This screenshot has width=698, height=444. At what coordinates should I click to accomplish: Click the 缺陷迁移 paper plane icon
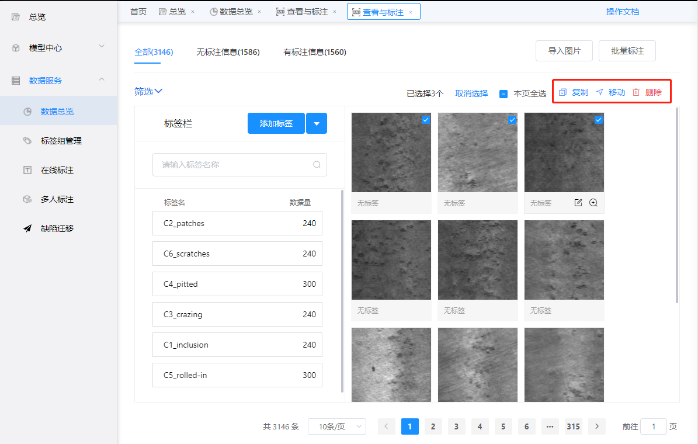point(27,228)
